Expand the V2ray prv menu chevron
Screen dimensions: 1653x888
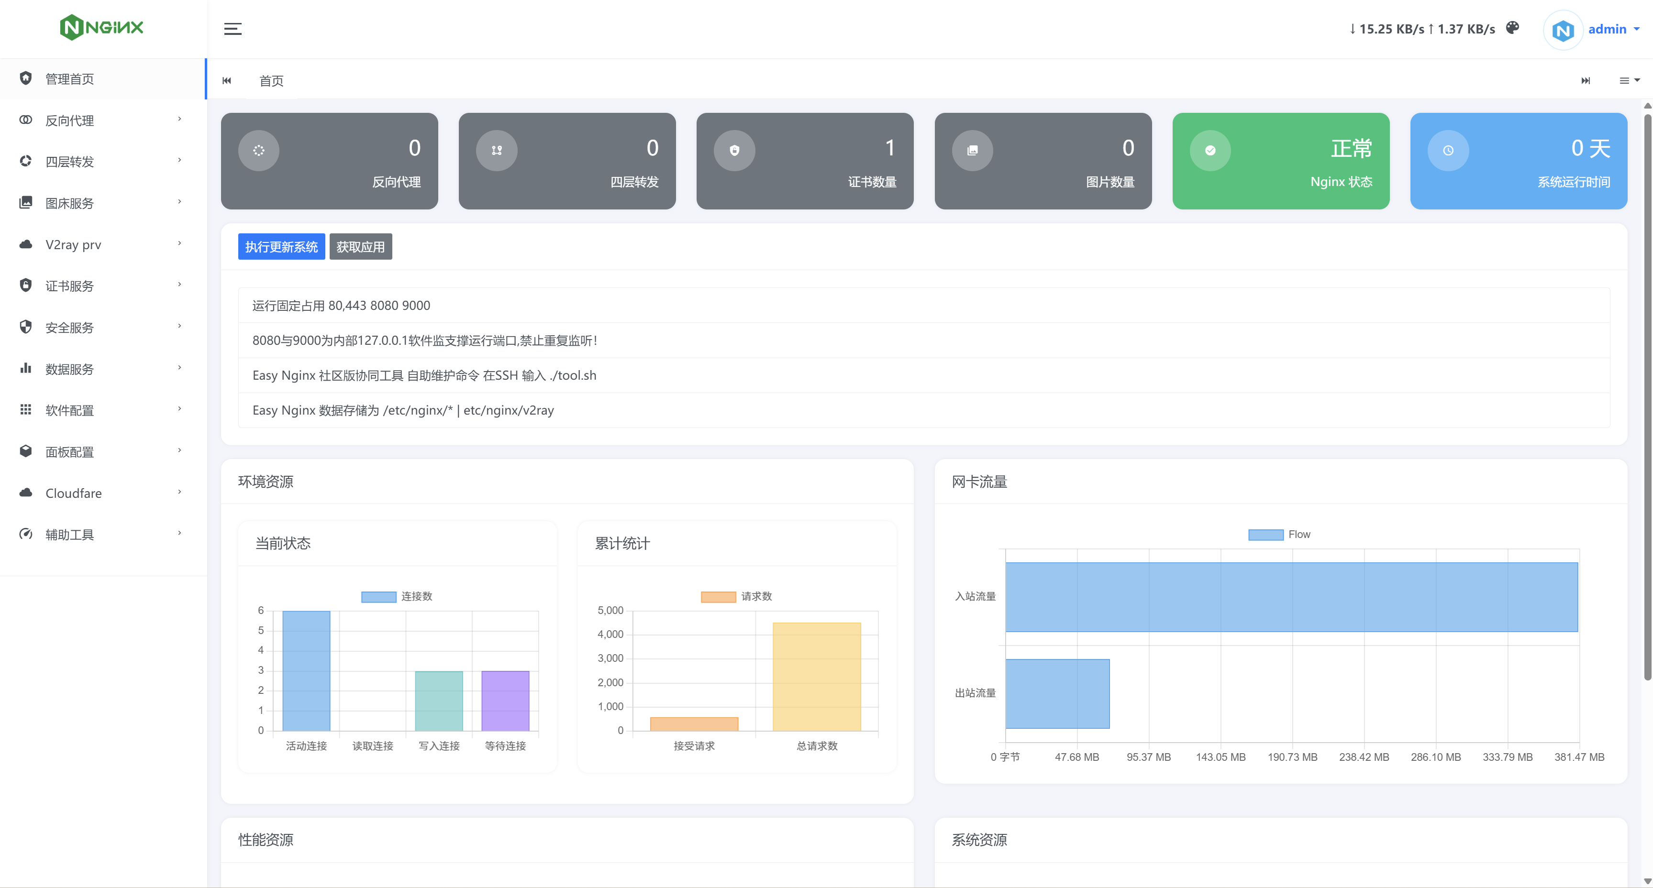[x=180, y=244]
